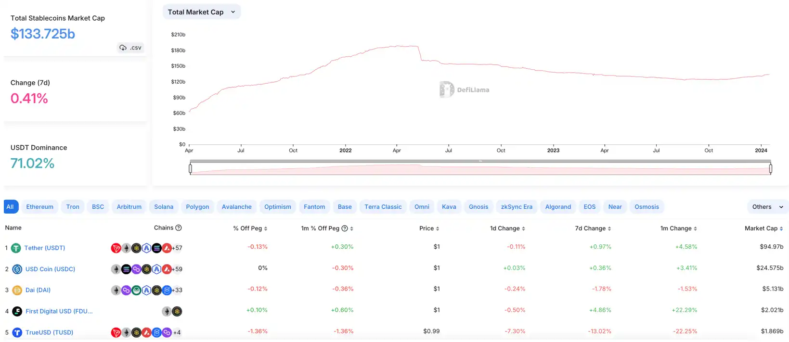Click the Polygon chain icon in the TrueUSD row
Image resolution: width=789 pixels, height=342 pixels.
tap(167, 332)
